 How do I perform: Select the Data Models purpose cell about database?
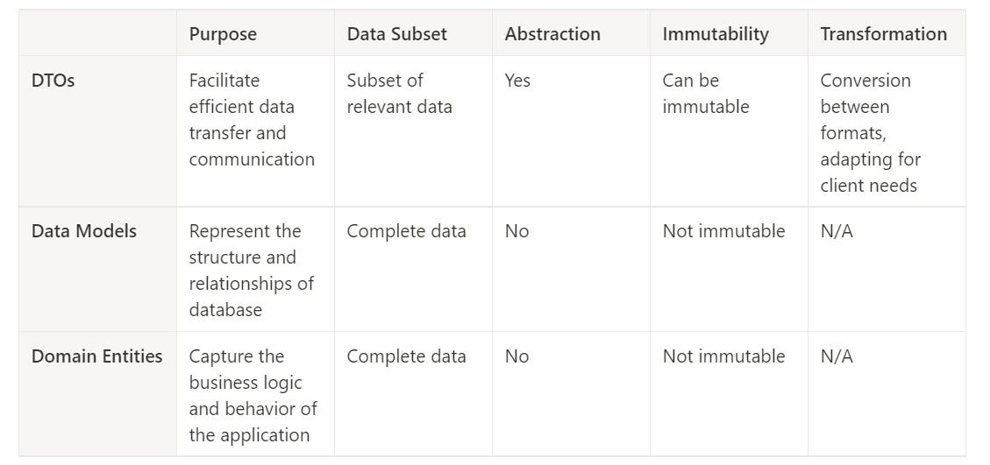(252, 270)
